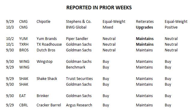Select the Truist Securities firm name
Screen dimensions: 192x110
pyautogui.click(x=79, y=79)
